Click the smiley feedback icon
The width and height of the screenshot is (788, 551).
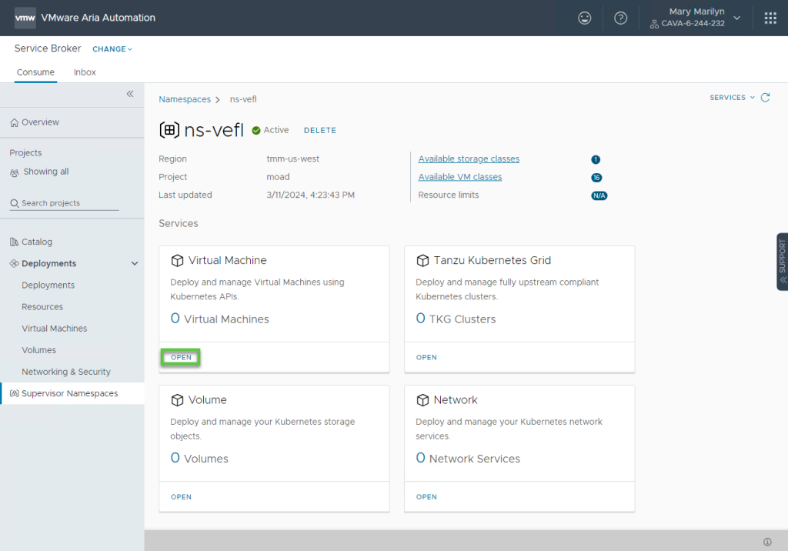click(585, 18)
